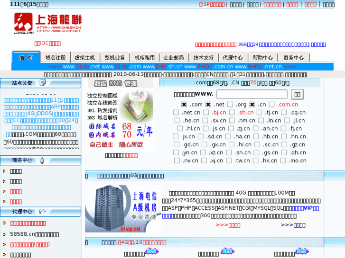Check the .net.cn checkbox
Screen dimensions: 345x258
tap(176, 112)
